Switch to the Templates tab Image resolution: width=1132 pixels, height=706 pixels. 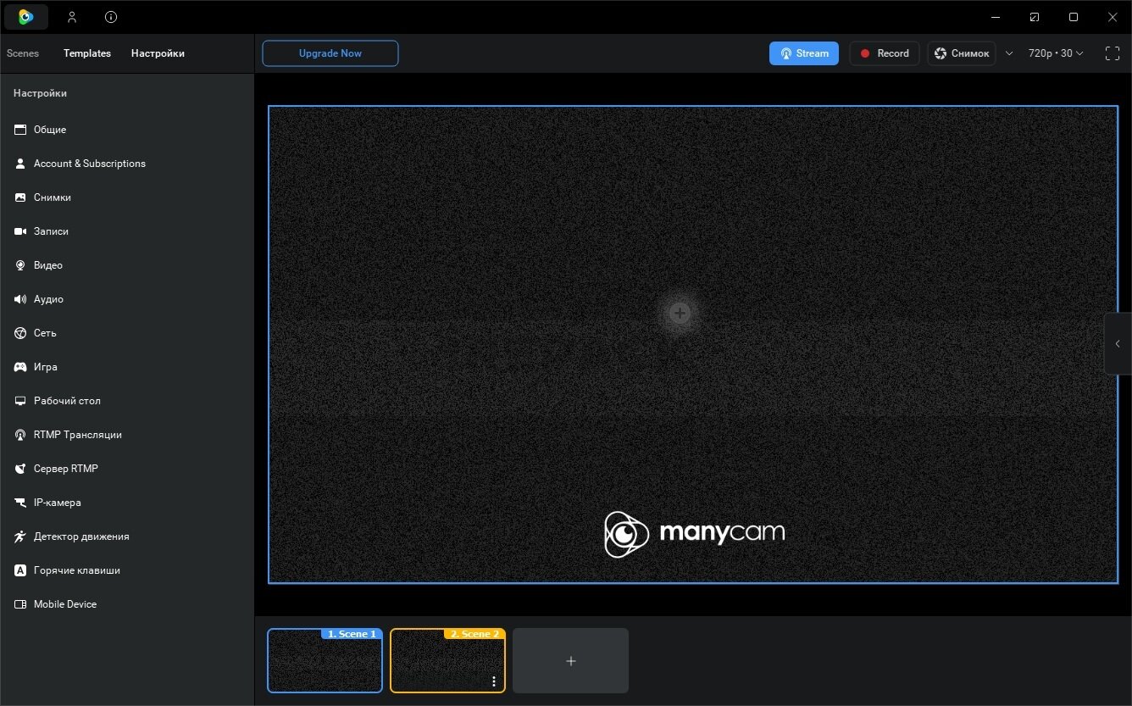[x=87, y=53]
